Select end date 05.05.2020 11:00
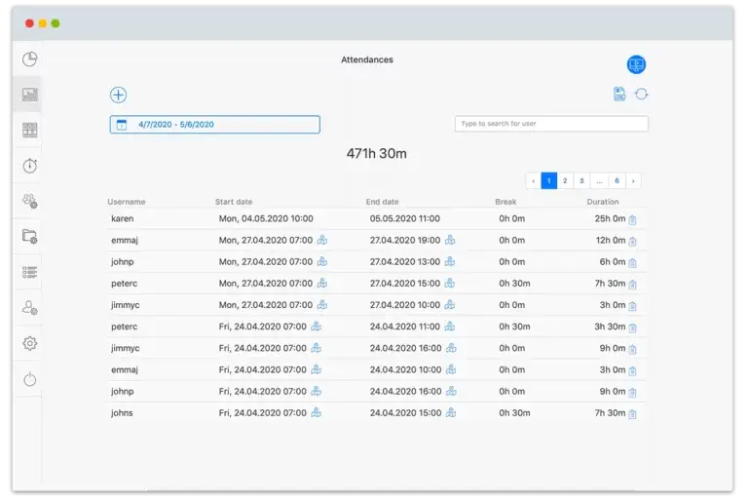This screenshot has width=748, height=499. [x=405, y=218]
